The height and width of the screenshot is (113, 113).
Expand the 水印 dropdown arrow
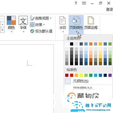63,32
